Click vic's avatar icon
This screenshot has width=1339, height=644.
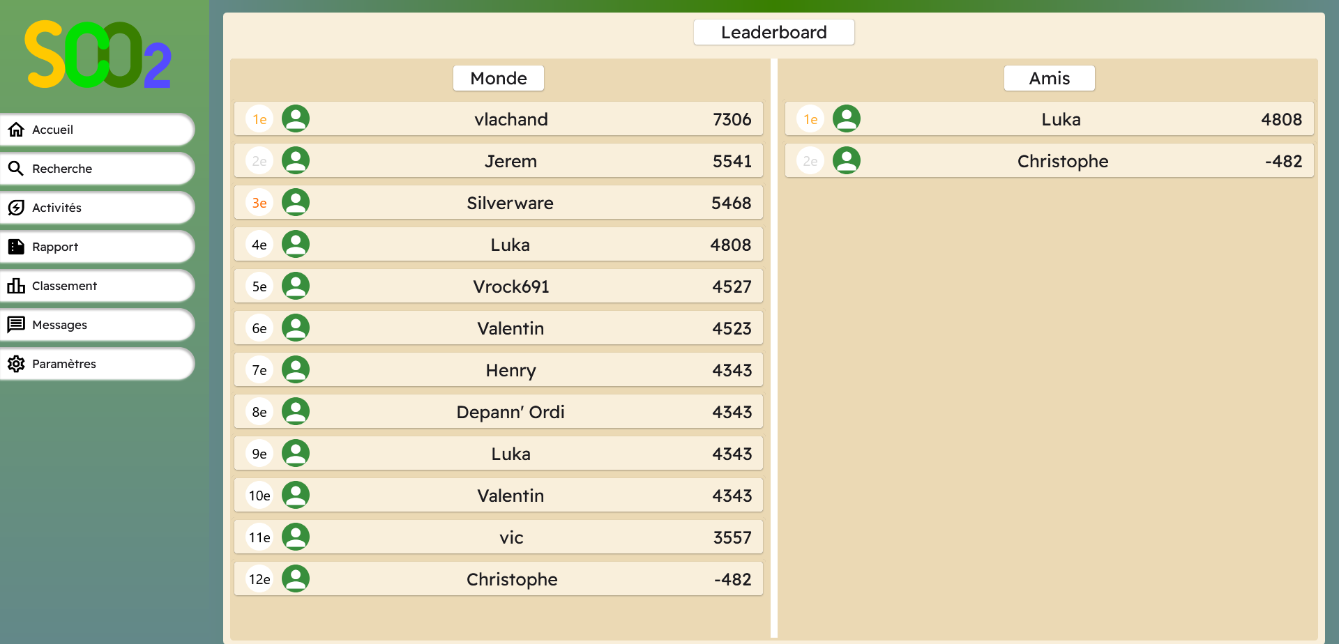296,537
